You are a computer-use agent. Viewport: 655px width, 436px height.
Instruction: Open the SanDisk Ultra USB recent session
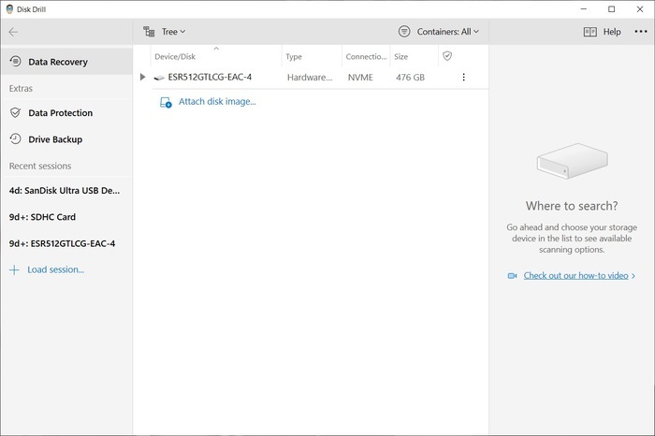click(65, 191)
